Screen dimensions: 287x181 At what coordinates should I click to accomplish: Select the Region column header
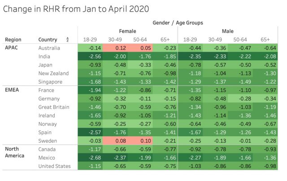[13, 39]
